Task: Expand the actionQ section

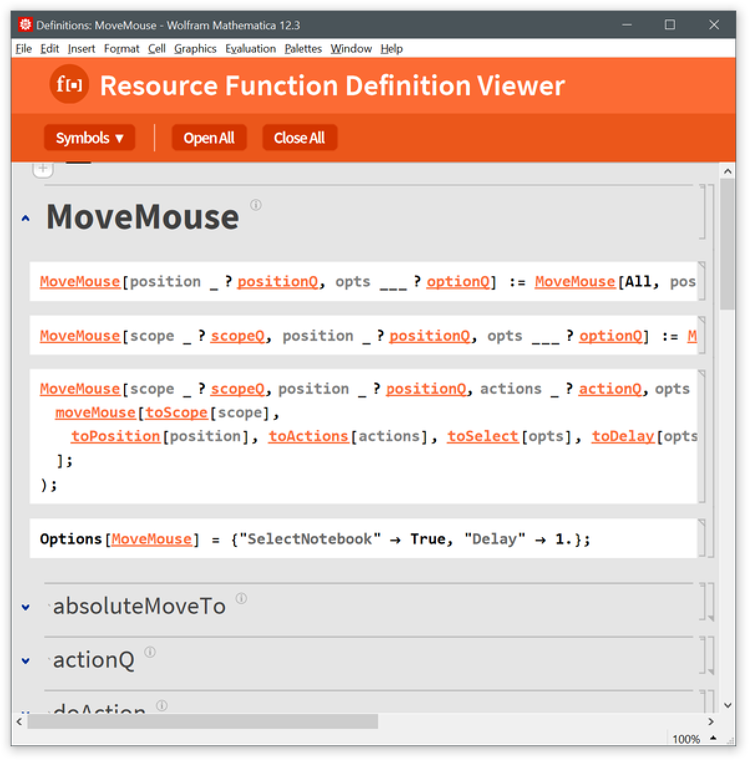Action: [26, 660]
